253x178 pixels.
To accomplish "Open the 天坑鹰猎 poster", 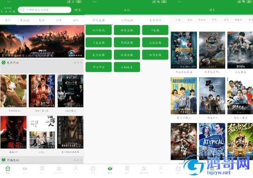I will point(240,50).
